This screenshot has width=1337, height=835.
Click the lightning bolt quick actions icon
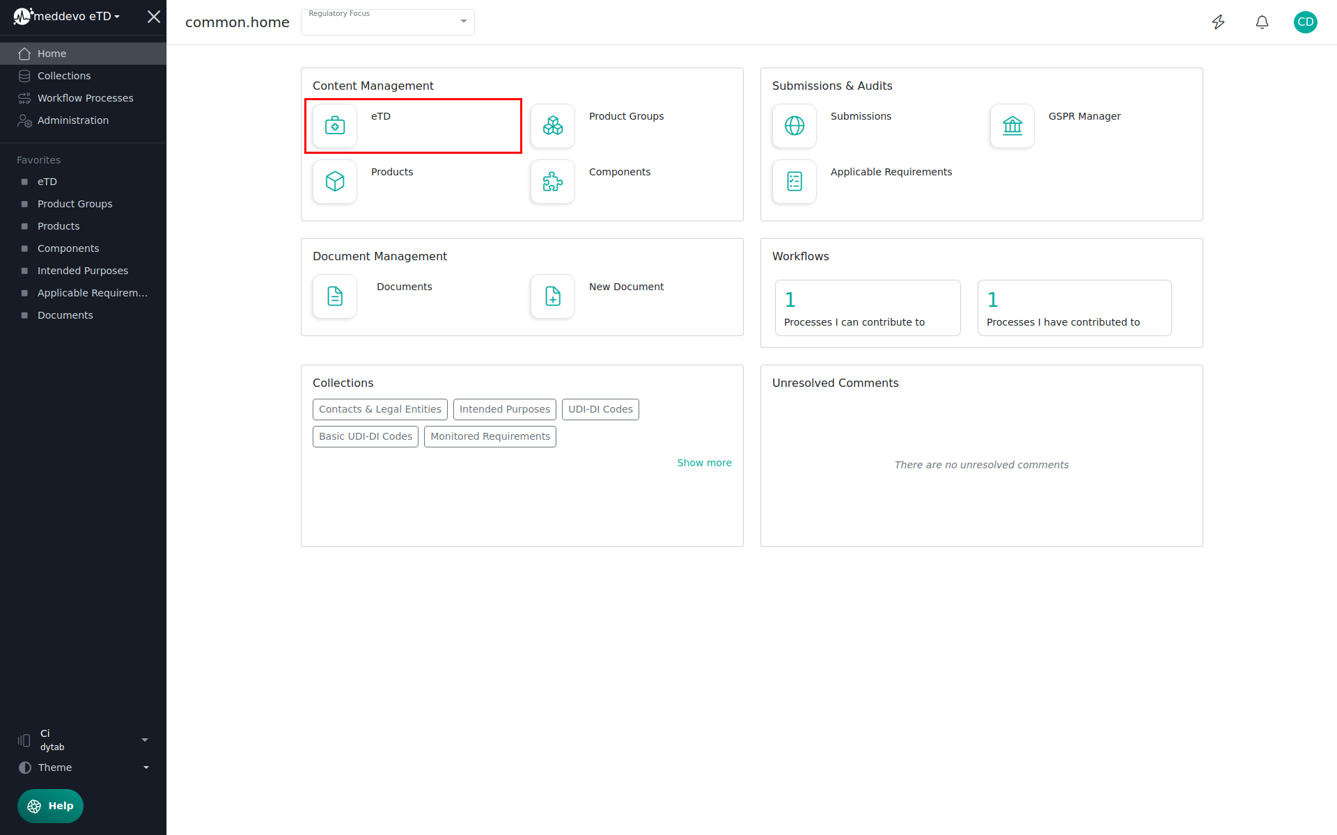(x=1218, y=22)
